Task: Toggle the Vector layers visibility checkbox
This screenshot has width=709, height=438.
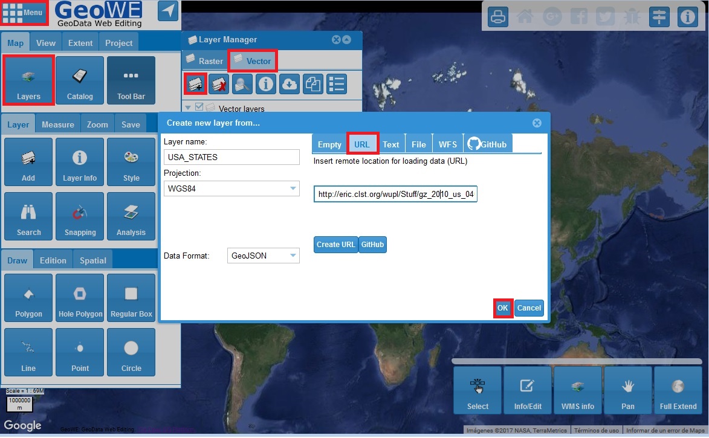Action: pos(199,106)
